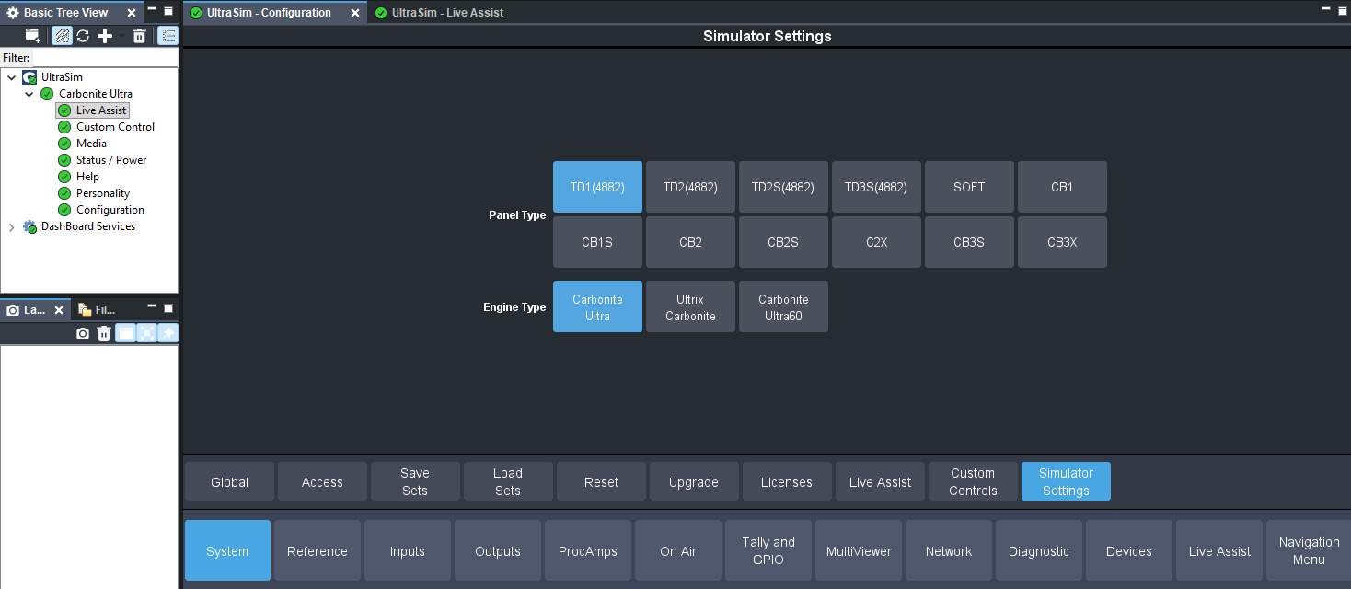Select Live Assist in the tree

click(101, 110)
